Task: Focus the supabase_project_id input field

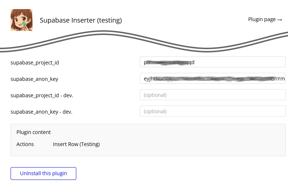Action: point(213,62)
